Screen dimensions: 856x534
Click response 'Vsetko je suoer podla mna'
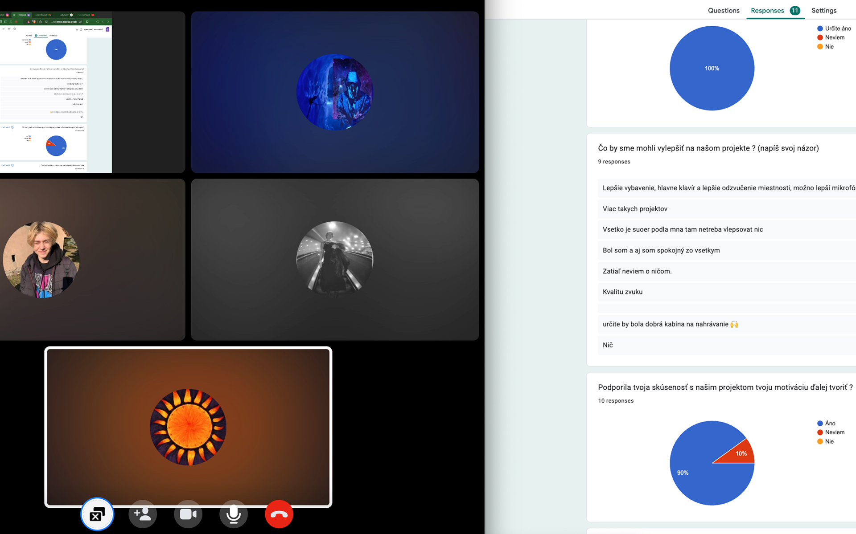[727, 229]
